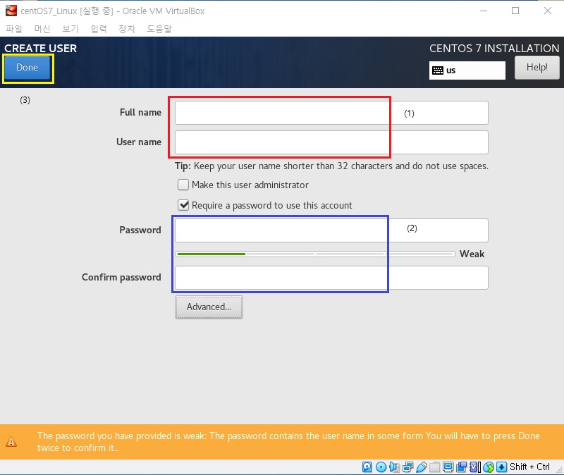This screenshot has height=475, width=564.
Task: Click the CREATE USER title
Action: point(41,48)
